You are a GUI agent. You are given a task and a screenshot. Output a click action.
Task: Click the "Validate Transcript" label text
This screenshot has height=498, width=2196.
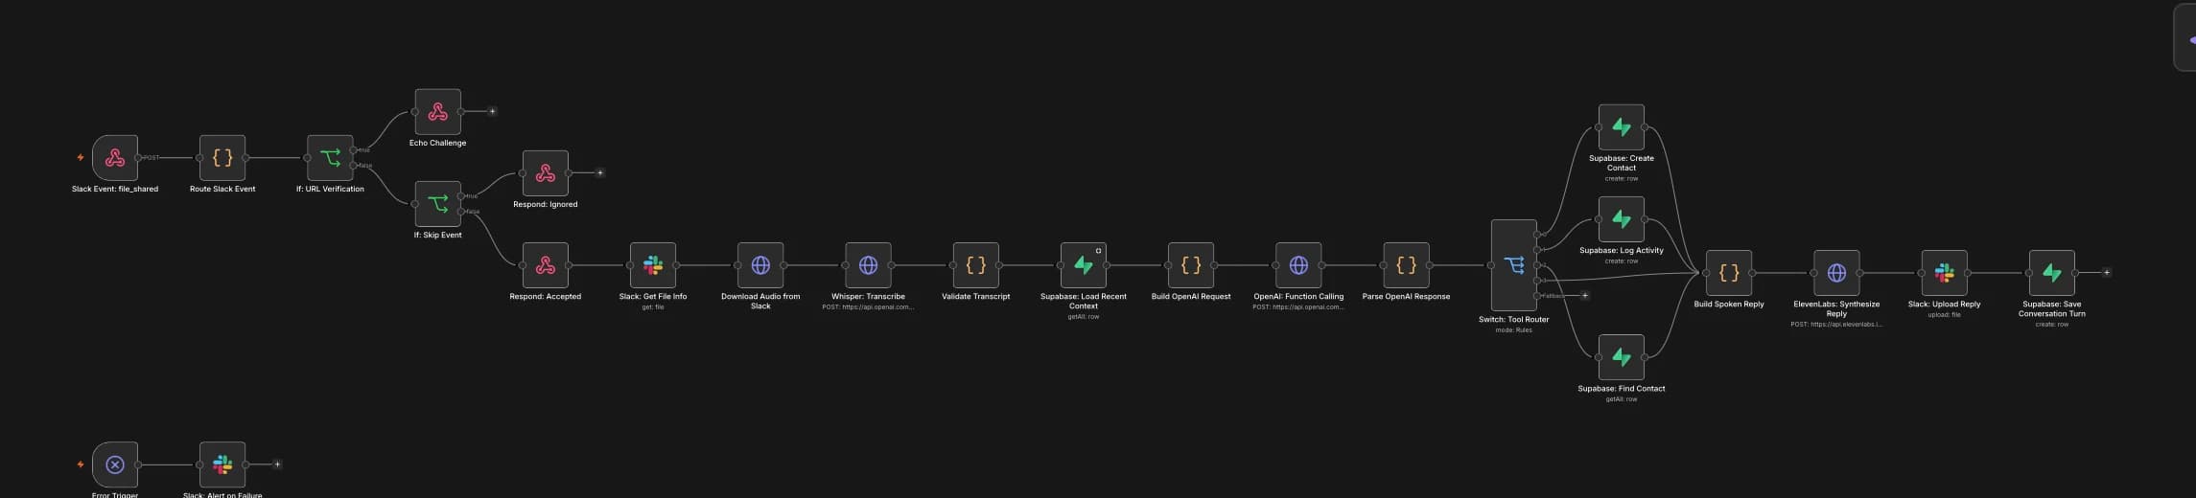pos(976,297)
